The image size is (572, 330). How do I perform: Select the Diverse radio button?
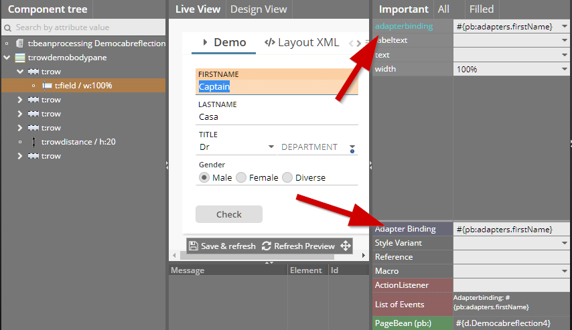(287, 177)
